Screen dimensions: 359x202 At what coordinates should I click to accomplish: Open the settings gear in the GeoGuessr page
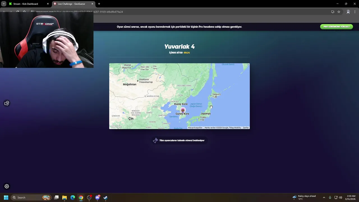pyautogui.click(x=7, y=186)
